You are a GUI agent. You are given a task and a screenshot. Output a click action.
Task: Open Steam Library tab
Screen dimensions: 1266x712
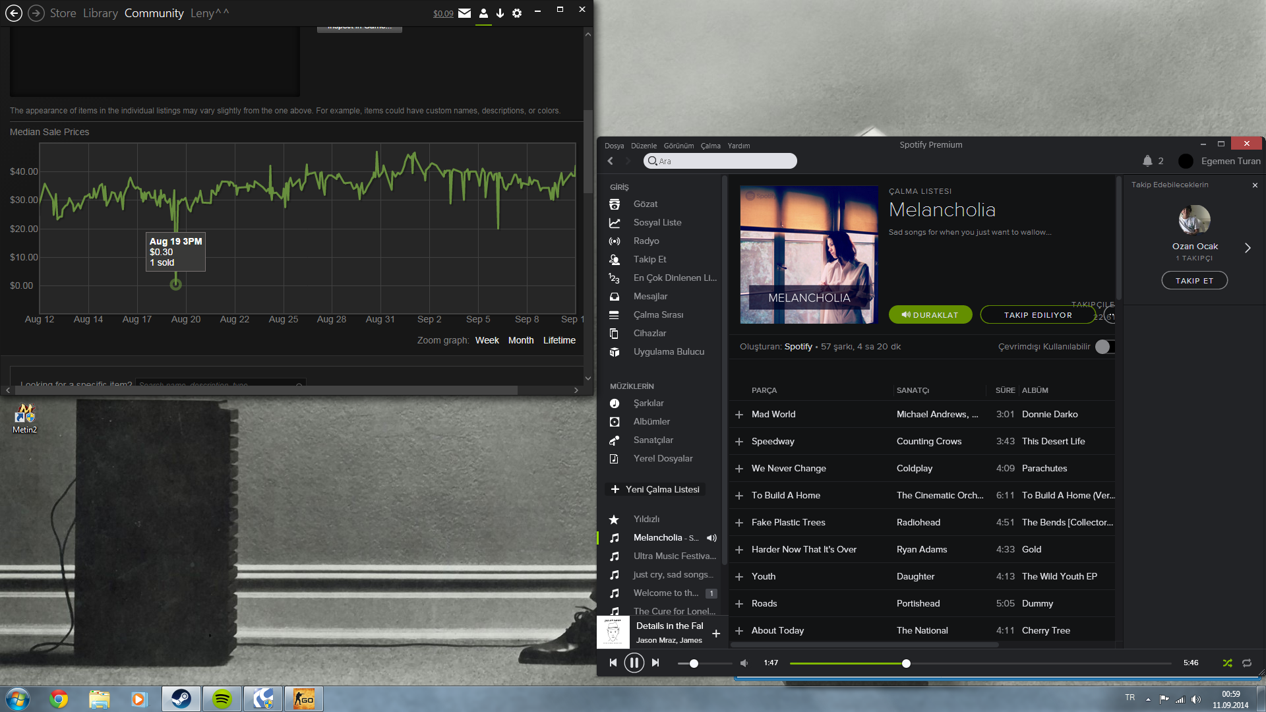pyautogui.click(x=100, y=13)
